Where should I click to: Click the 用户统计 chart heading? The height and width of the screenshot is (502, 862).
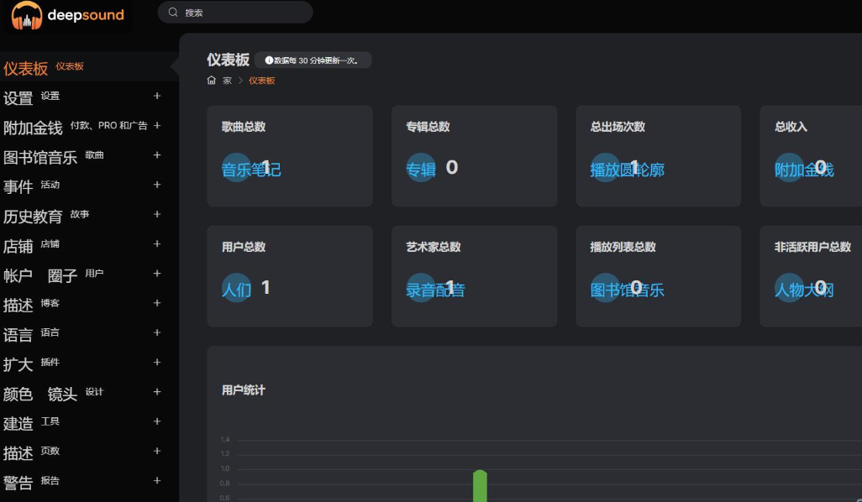(x=244, y=390)
